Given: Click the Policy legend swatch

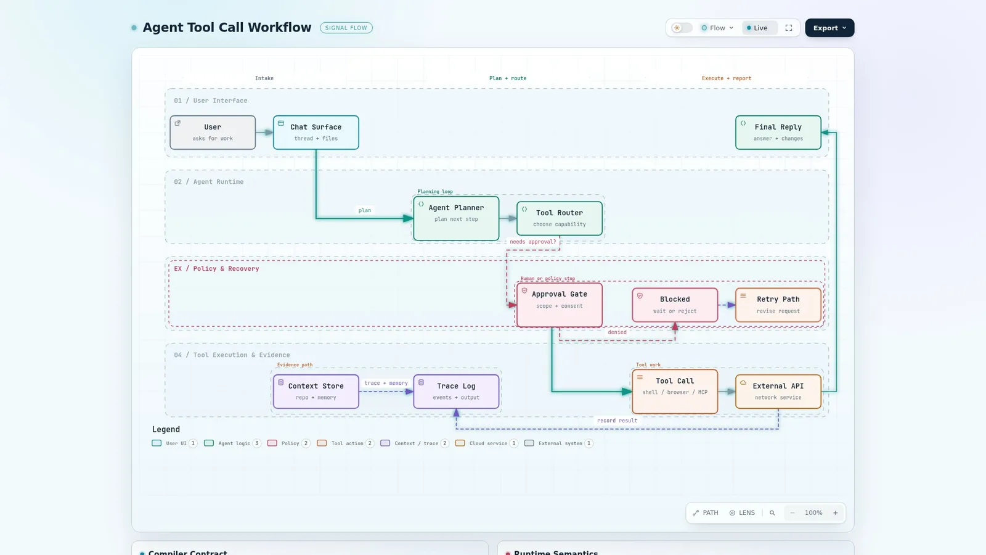Looking at the screenshot, I should click(272, 443).
